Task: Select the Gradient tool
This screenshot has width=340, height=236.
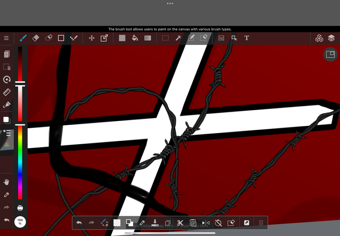Action: point(148,38)
